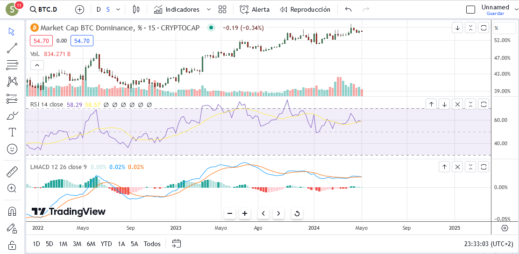Expand the timeframe interval dropdown arrow
Viewport: 519px width, 254px height.
pos(118,10)
